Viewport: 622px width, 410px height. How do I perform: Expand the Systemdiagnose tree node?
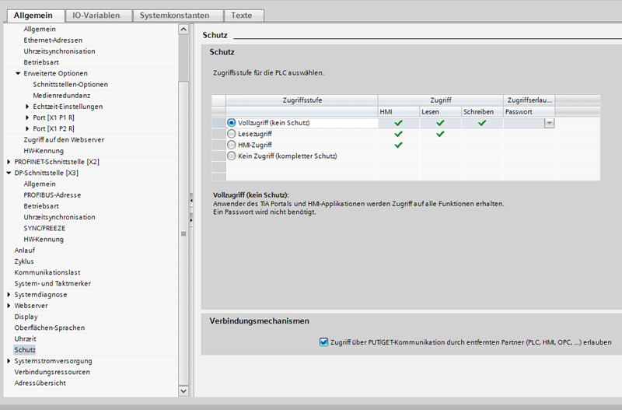click(x=9, y=295)
